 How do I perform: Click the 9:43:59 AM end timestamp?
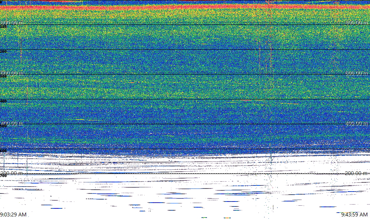click(x=354, y=214)
